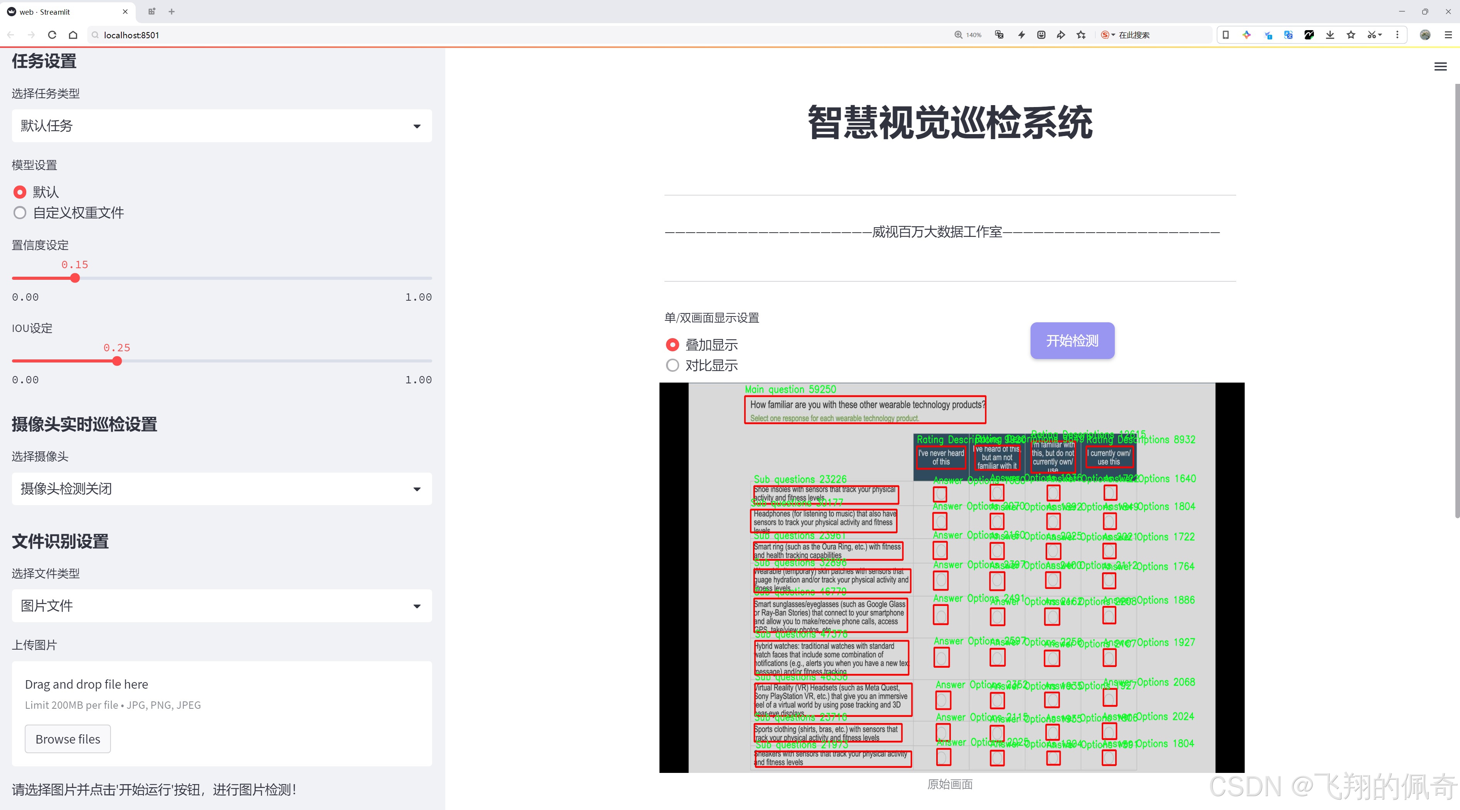1460x810 pixels.
Task: Click the 文件识别设置 heading
Action: click(x=60, y=541)
